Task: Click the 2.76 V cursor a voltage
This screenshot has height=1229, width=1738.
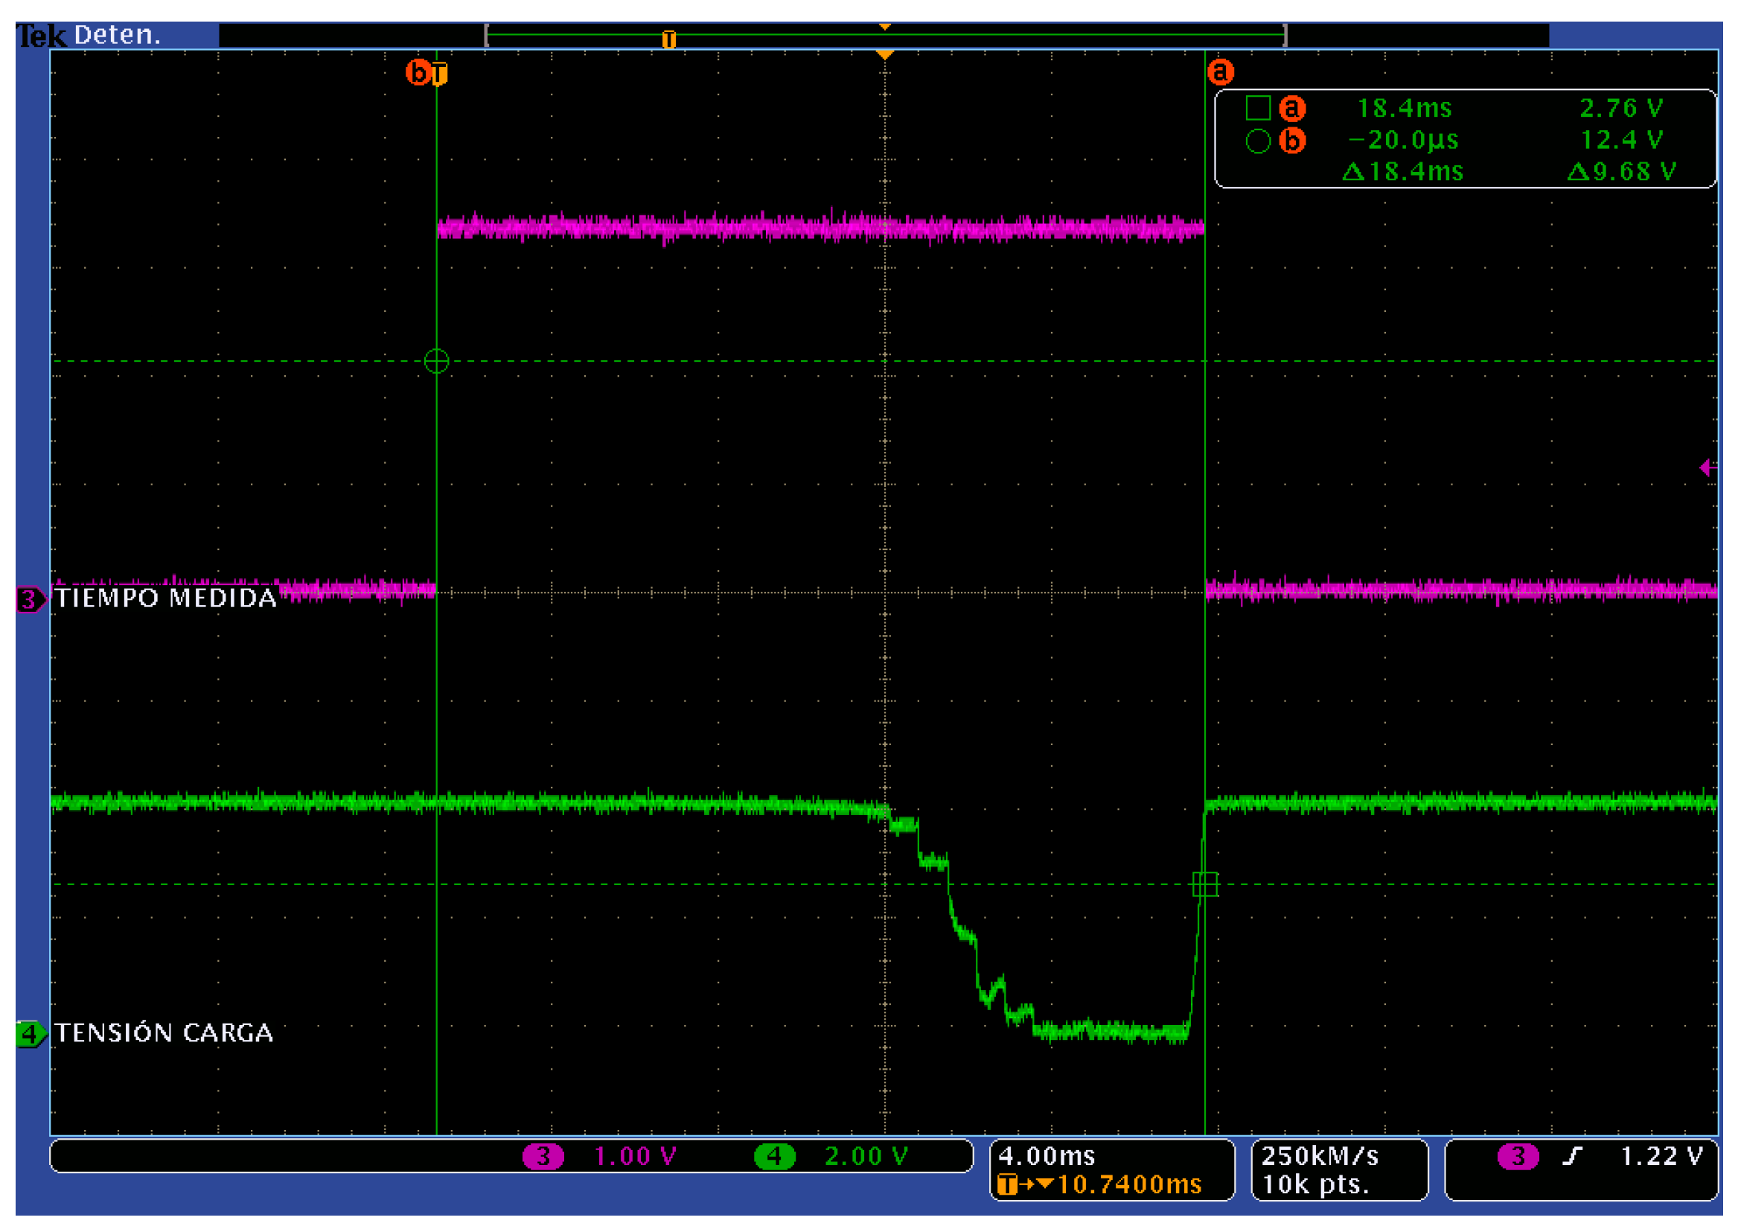Action: (x=1621, y=108)
